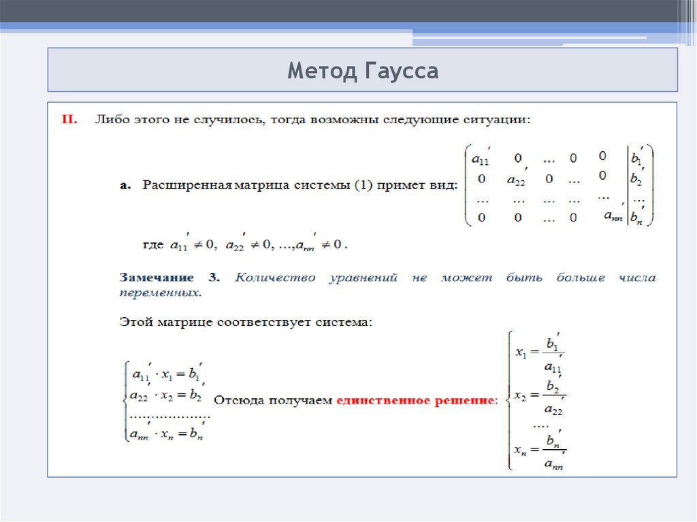Click the italic word "переменных"
697x522 pixels.
(x=160, y=293)
